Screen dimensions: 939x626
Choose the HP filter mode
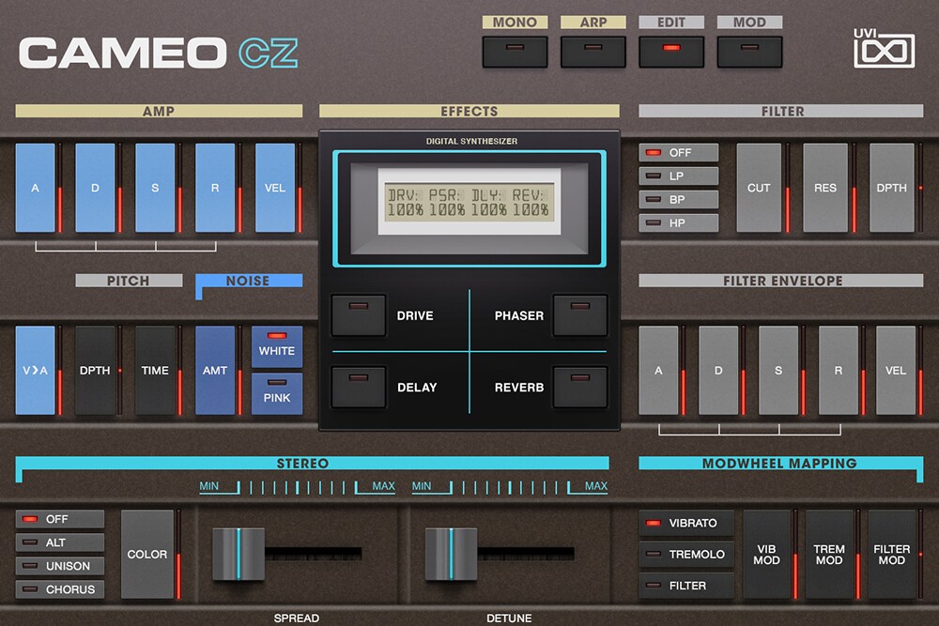click(678, 222)
